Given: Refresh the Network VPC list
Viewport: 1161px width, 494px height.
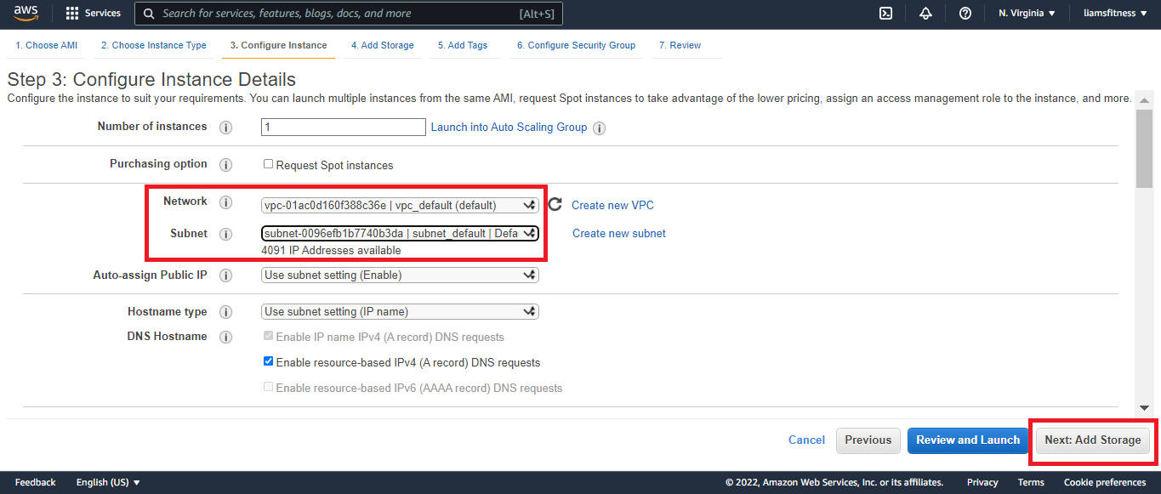Looking at the screenshot, I should (555, 205).
